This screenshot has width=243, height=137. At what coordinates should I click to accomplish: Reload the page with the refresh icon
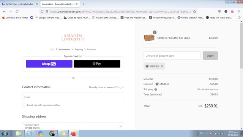coord(17,11)
